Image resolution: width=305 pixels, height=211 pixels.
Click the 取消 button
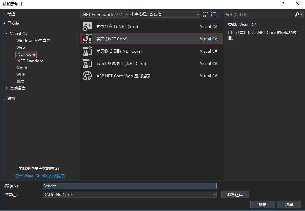pos(289,205)
